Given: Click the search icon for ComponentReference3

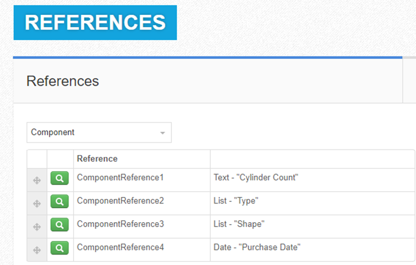Looking at the screenshot, I should [x=60, y=225].
